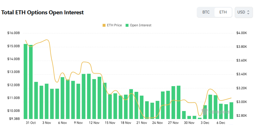Image resolution: width=254 pixels, height=125 pixels.
Task: Click the 21 Nov x-axis date label
Action: tap(141, 123)
